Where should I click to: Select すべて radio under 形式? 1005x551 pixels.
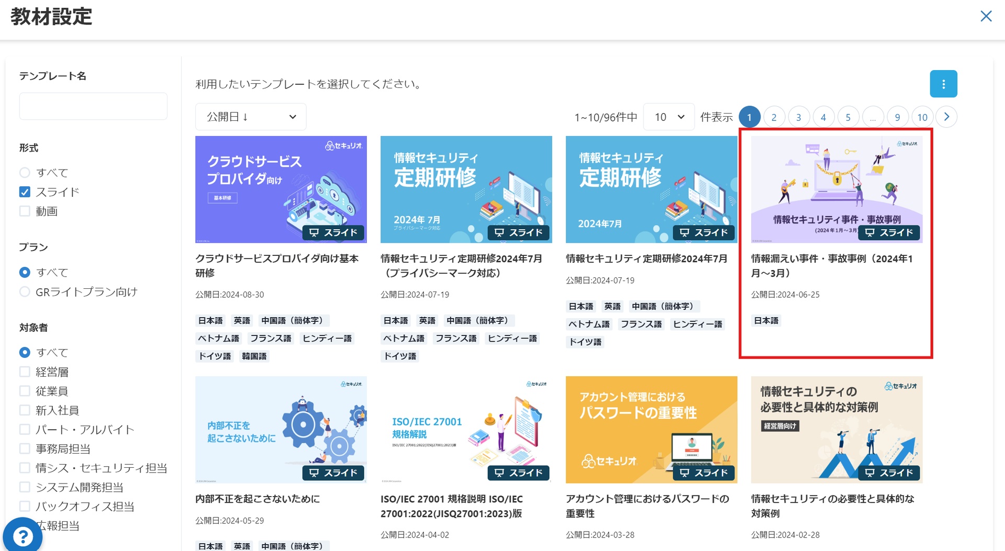25,173
